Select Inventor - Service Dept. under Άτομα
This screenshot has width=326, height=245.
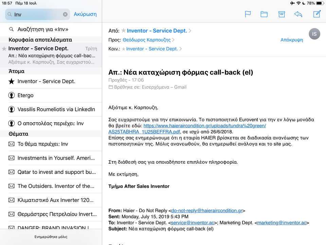click(x=51, y=81)
